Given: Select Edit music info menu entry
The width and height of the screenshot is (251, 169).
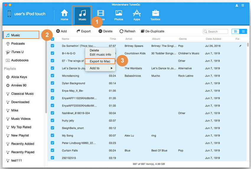Looking at the screenshot, I should [100, 54].
